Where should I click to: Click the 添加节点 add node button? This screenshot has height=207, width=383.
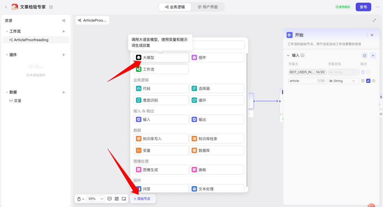click(142, 199)
